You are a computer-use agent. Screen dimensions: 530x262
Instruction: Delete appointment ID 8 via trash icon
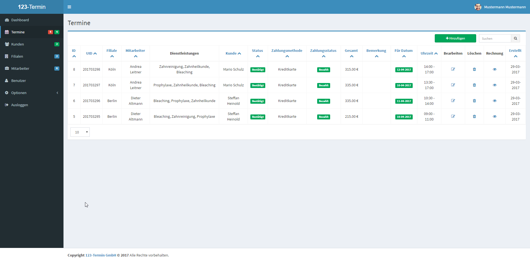coord(474,69)
